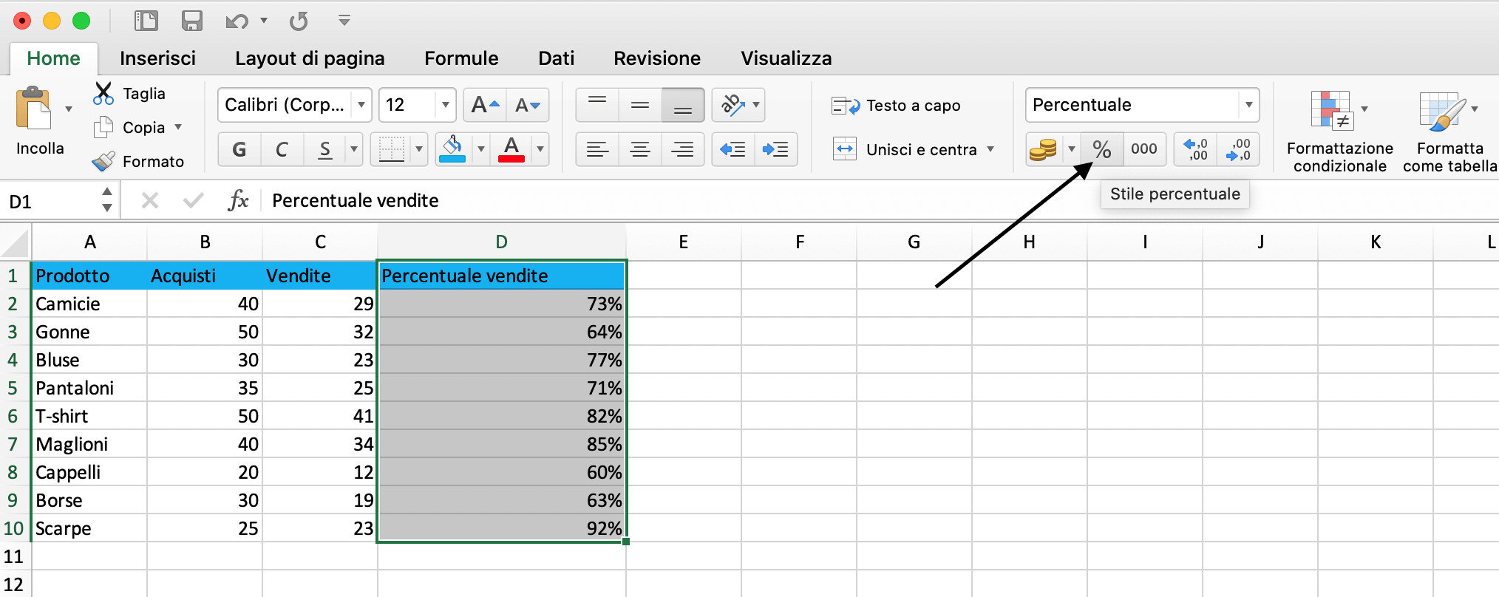Click the redo arrow icon
The image size is (1499, 597).
[299, 21]
